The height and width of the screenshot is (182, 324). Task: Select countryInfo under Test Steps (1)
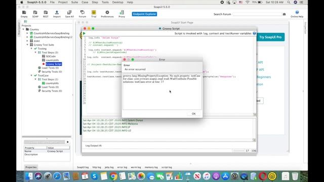click(52, 83)
